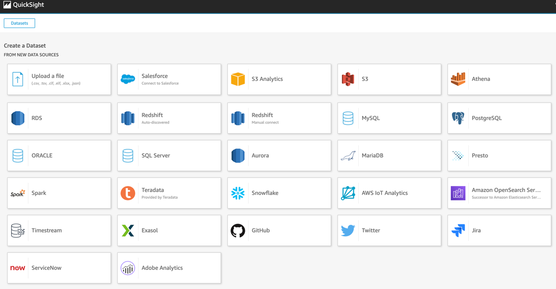
Task: Choose the Aurora icon
Action: (x=238, y=156)
